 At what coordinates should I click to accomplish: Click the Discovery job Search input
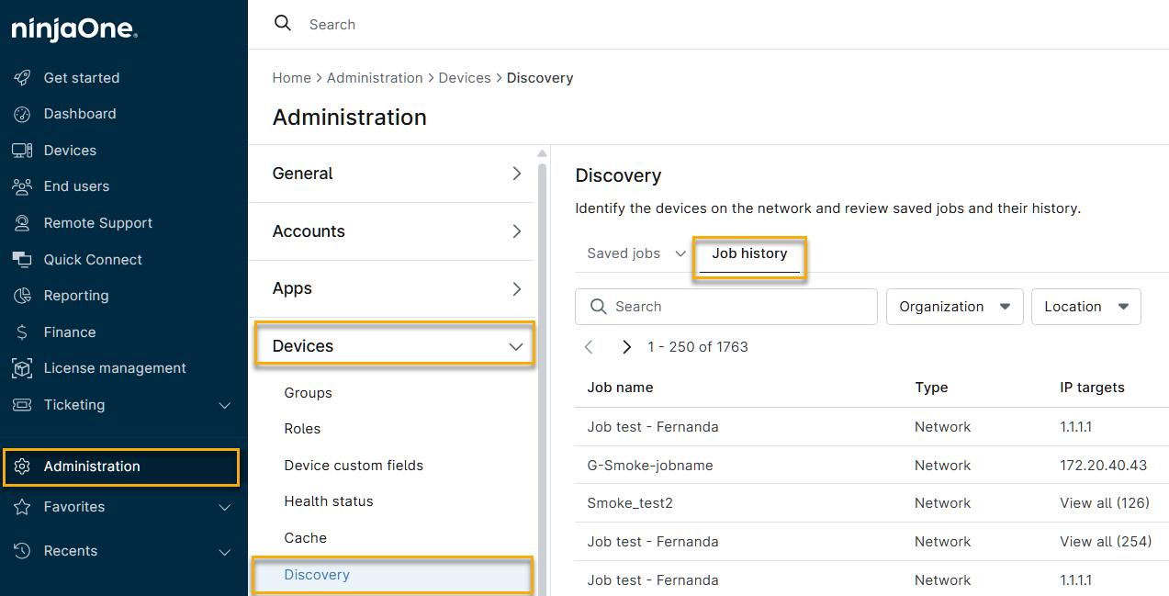pos(726,307)
